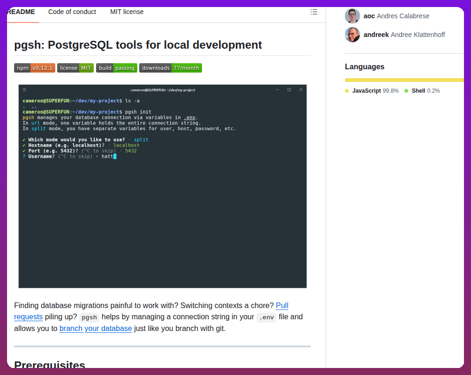Click the pgsh PostgreSQL tools heading
Screen dimensions: 471x375
tap(138, 45)
